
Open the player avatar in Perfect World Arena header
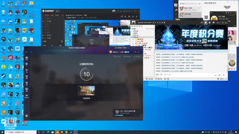[111, 52]
